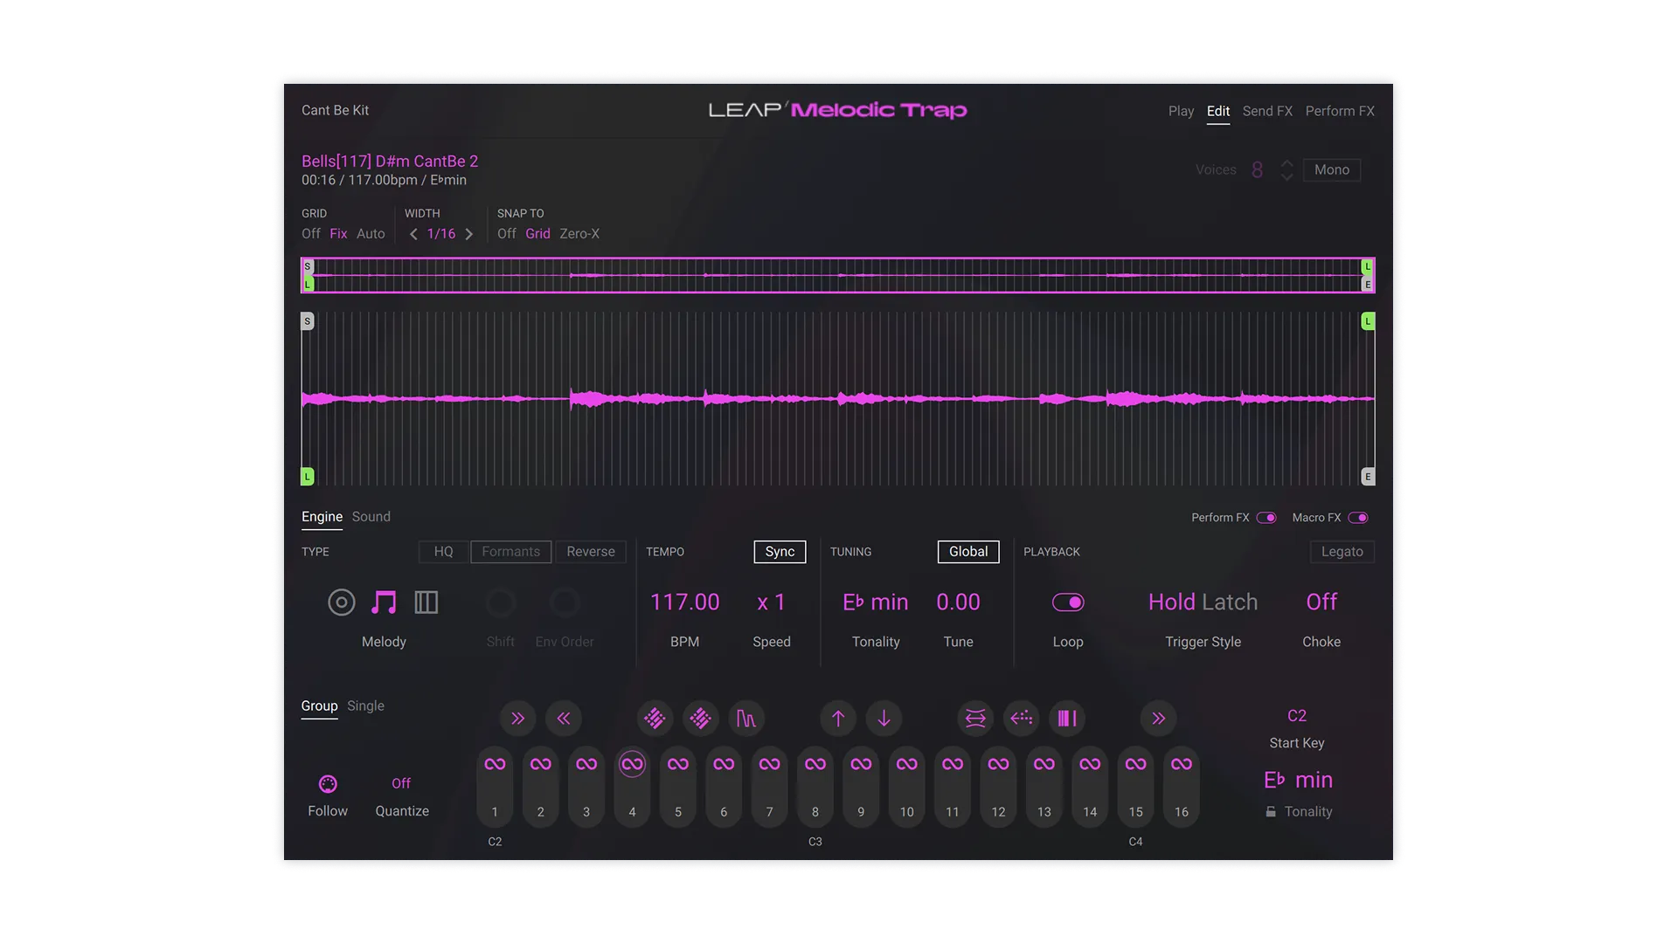Viewport: 1678px width, 943px height.
Task: Click the double-arrow shift-right icon above slice pads
Action: pyautogui.click(x=517, y=718)
